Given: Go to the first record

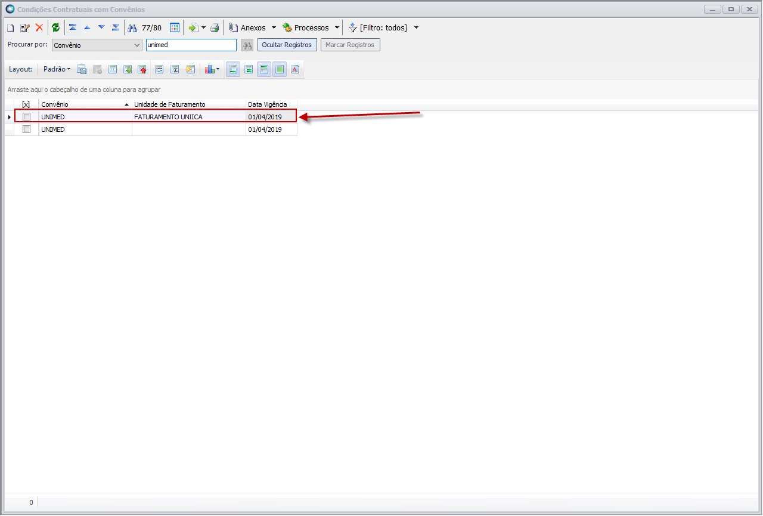Looking at the screenshot, I should (x=73, y=27).
